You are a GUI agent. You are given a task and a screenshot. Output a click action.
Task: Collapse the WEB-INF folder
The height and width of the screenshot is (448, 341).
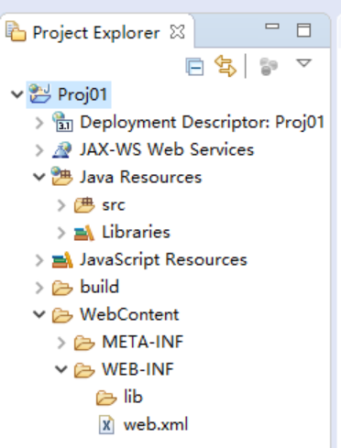61,369
